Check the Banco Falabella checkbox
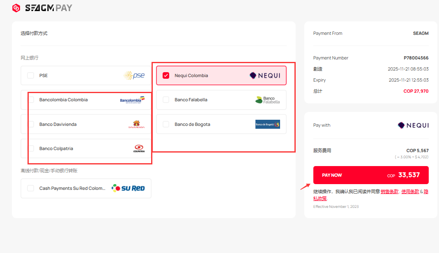The height and width of the screenshot is (253, 439). [166, 100]
